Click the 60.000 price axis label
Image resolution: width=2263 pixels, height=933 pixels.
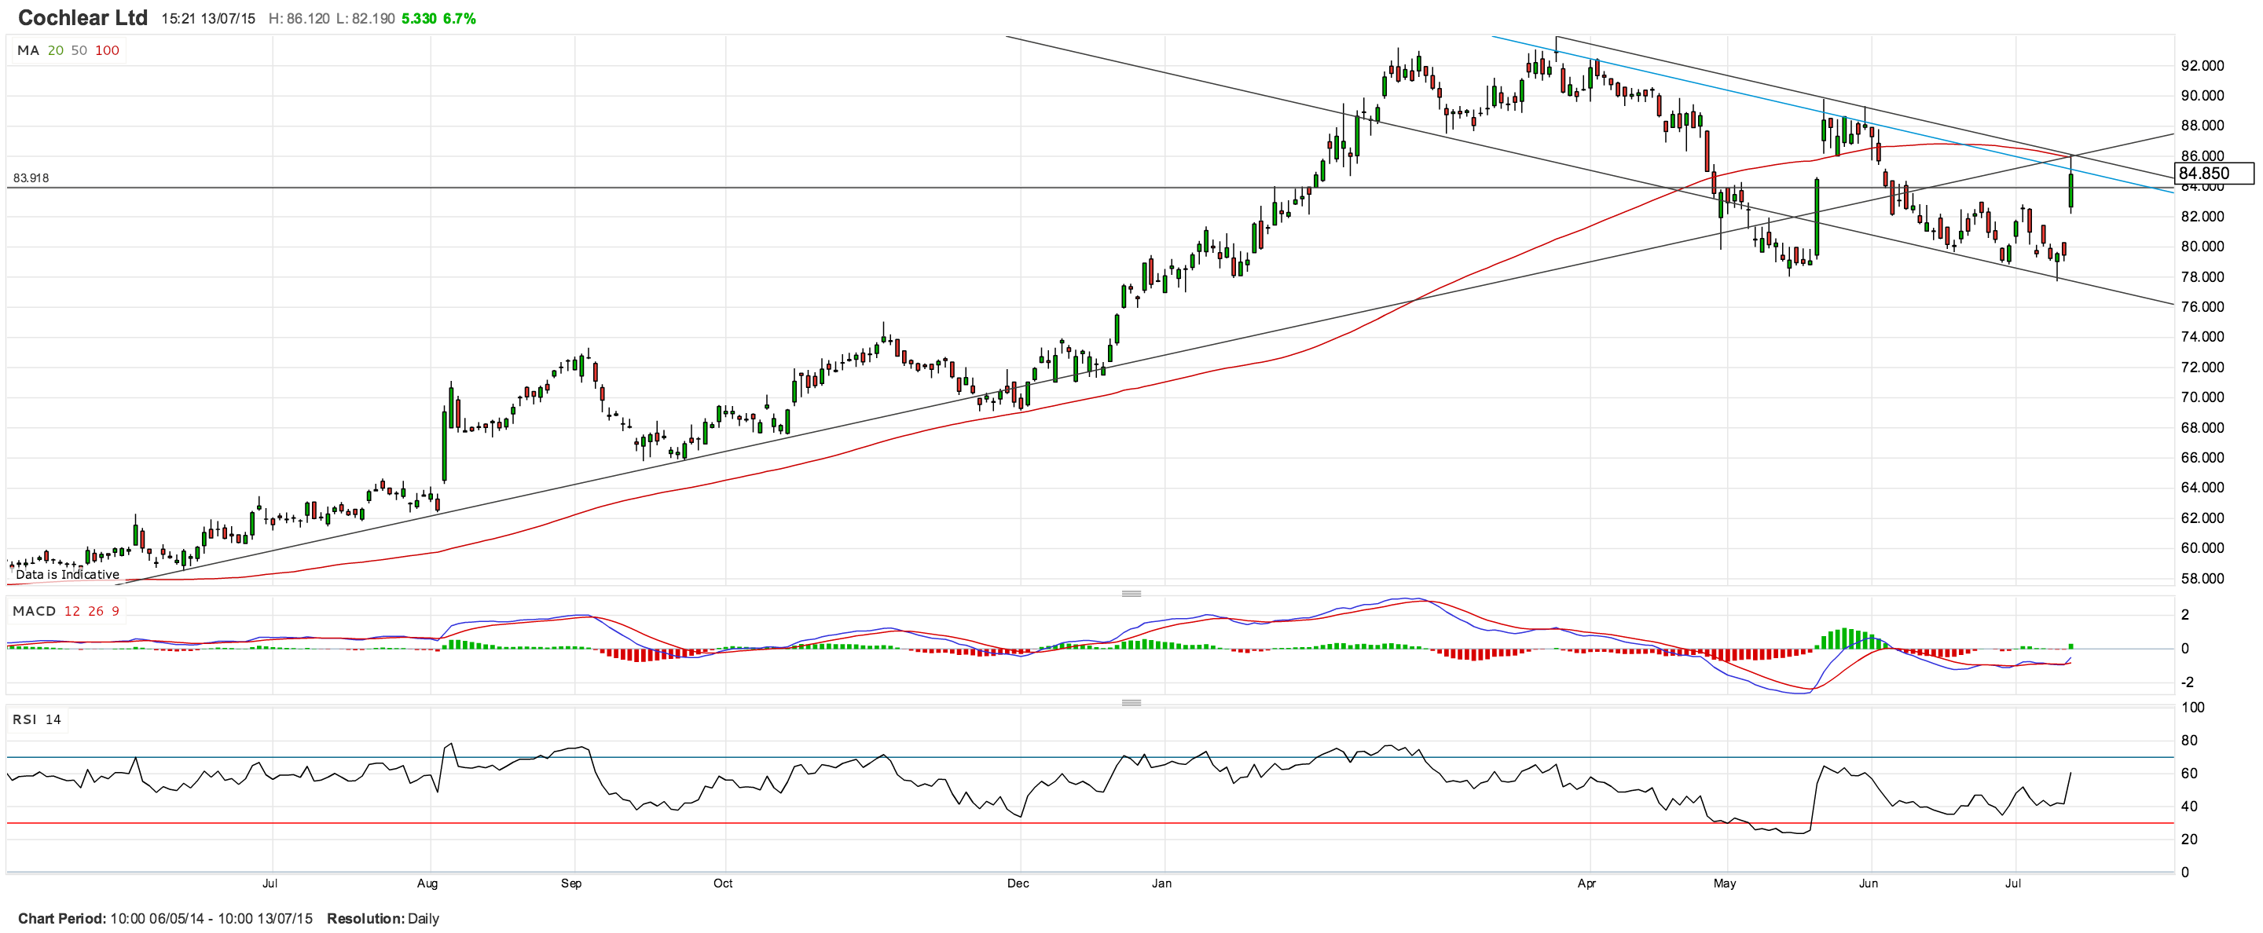tap(2202, 548)
